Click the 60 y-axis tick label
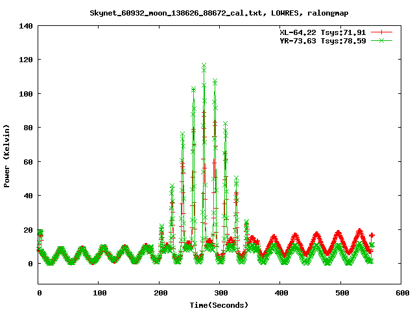The height and width of the screenshot is (311, 415). [28, 162]
